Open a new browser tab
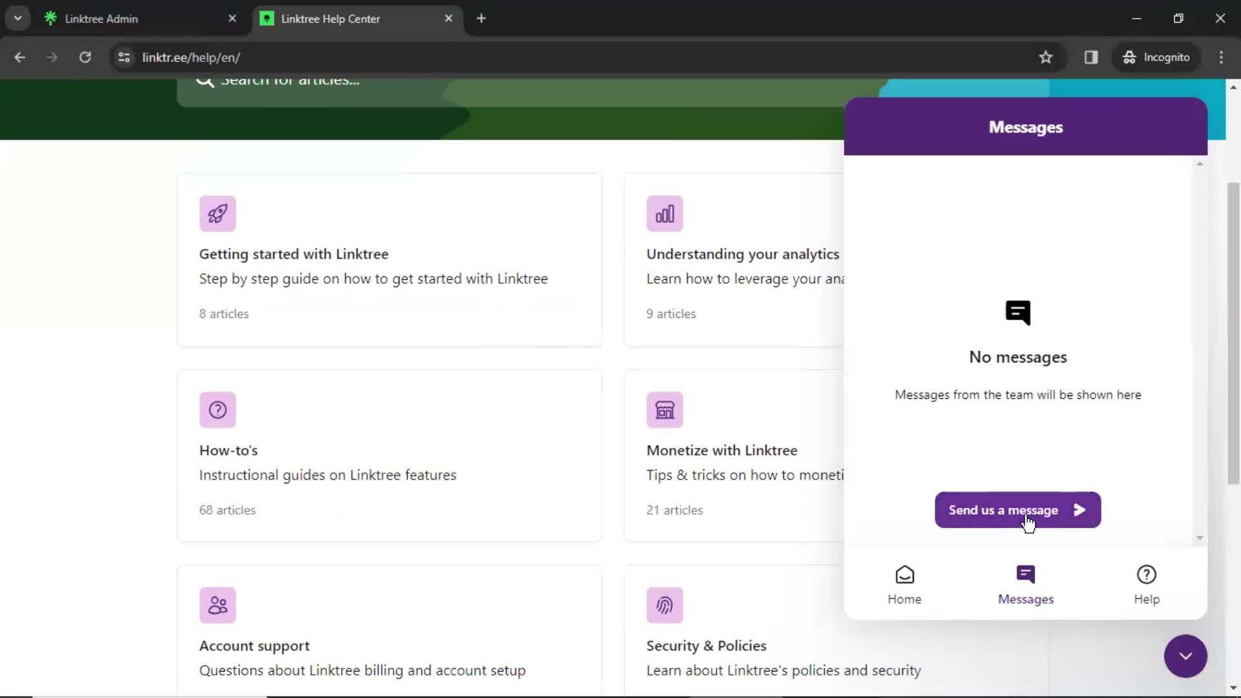 [x=481, y=18]
